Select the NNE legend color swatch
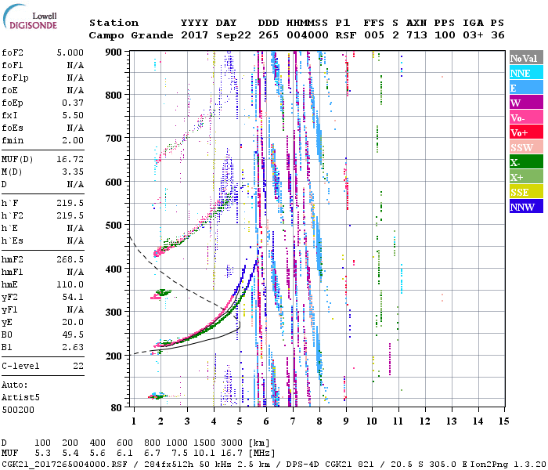 [526, 72]
